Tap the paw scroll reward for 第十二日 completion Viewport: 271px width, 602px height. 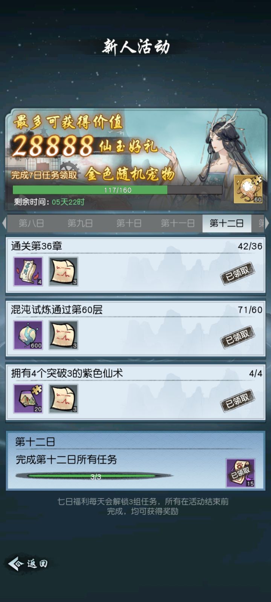pyautogui.click(x=241, y=473)
